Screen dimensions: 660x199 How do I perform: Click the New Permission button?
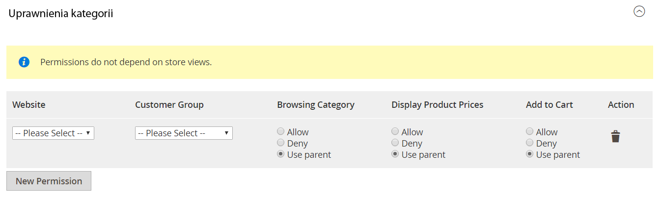coord(49,181)
